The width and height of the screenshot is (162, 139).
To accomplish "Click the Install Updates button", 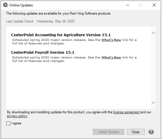I will (108, 132).
